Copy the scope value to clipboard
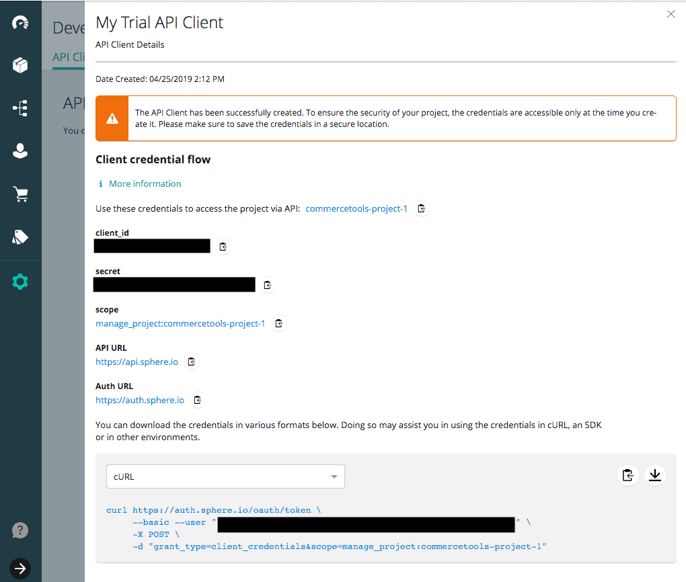 [x=278, y=323]
